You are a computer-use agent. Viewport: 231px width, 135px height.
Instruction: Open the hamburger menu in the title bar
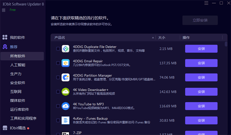click(x=206, y=3)
